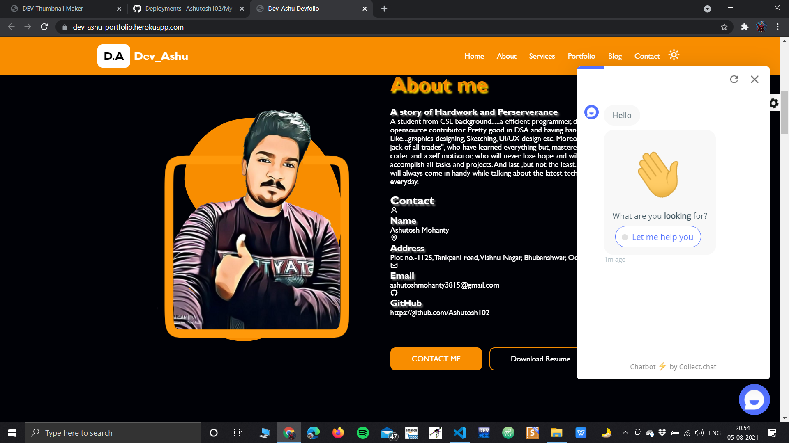Launch VS Code from the taskbar
Viewport: 789px width, 443px height.
pyautogui.click(x=459, y=432)
